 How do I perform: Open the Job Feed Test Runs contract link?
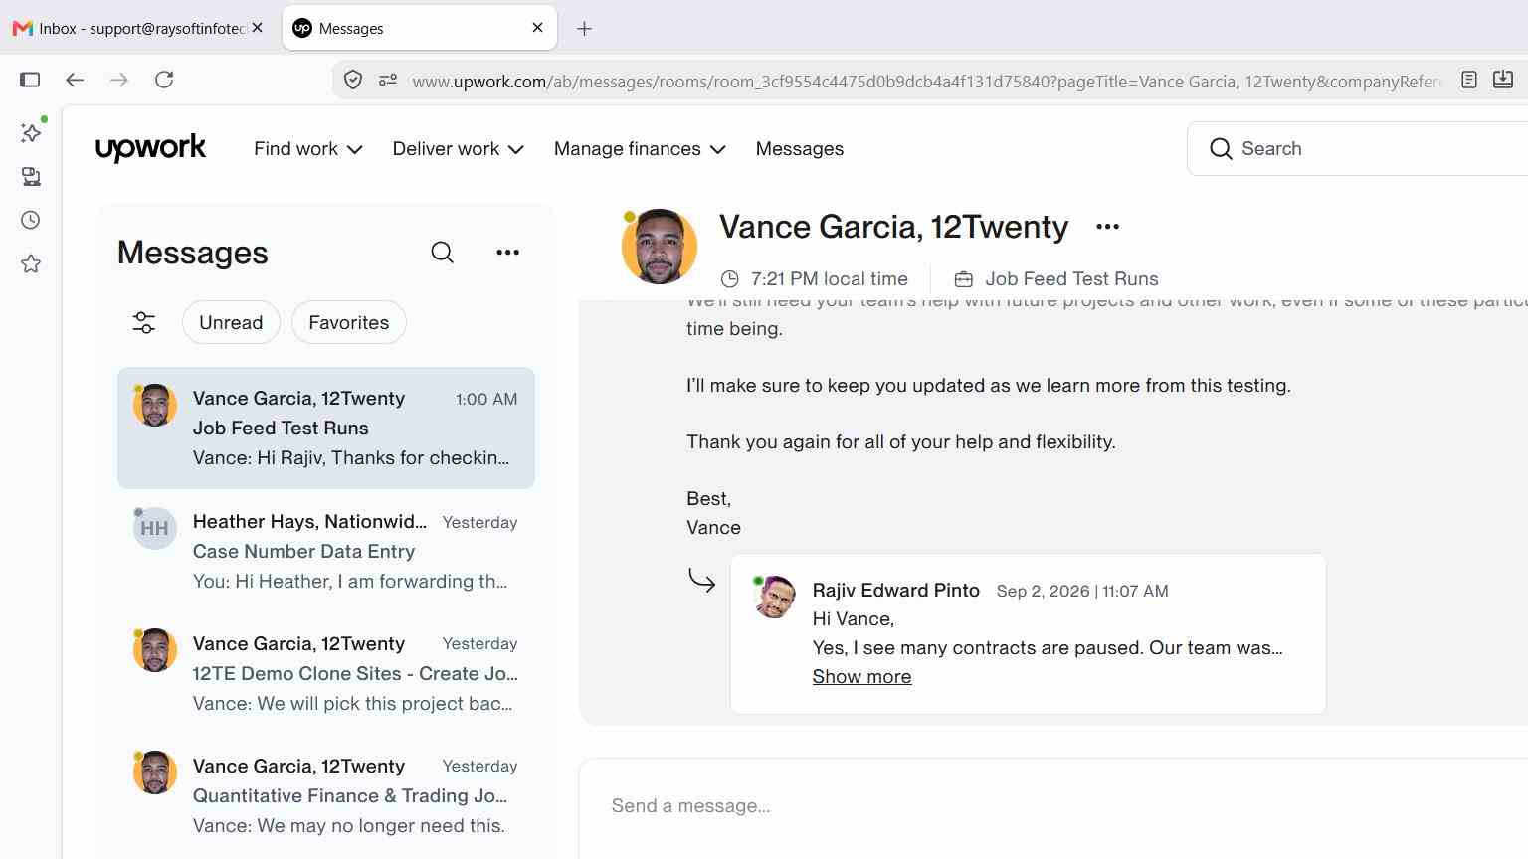[x=1071, y=279]
